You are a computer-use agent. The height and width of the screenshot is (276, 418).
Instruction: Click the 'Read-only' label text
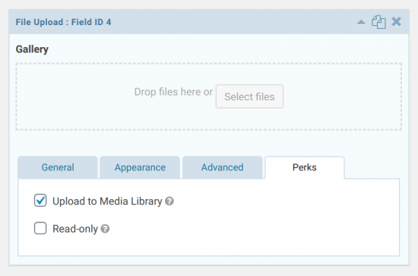75,229
